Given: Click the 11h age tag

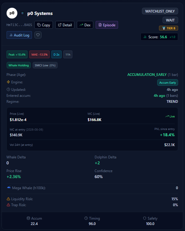Looking at the screenshot, I should coord(68,54).
